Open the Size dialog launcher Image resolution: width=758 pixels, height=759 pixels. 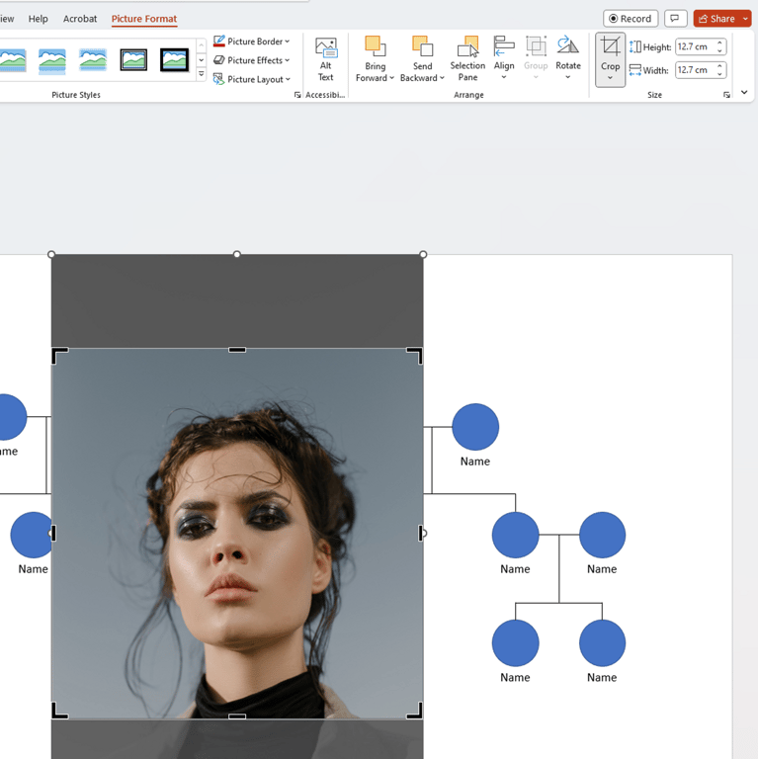[x=726, y=95]
